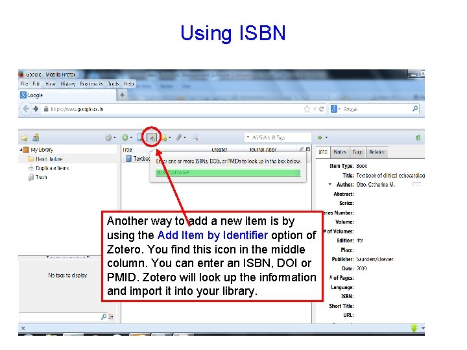
Task: Click the Firefox URL address field
Action: coord(176,109)
